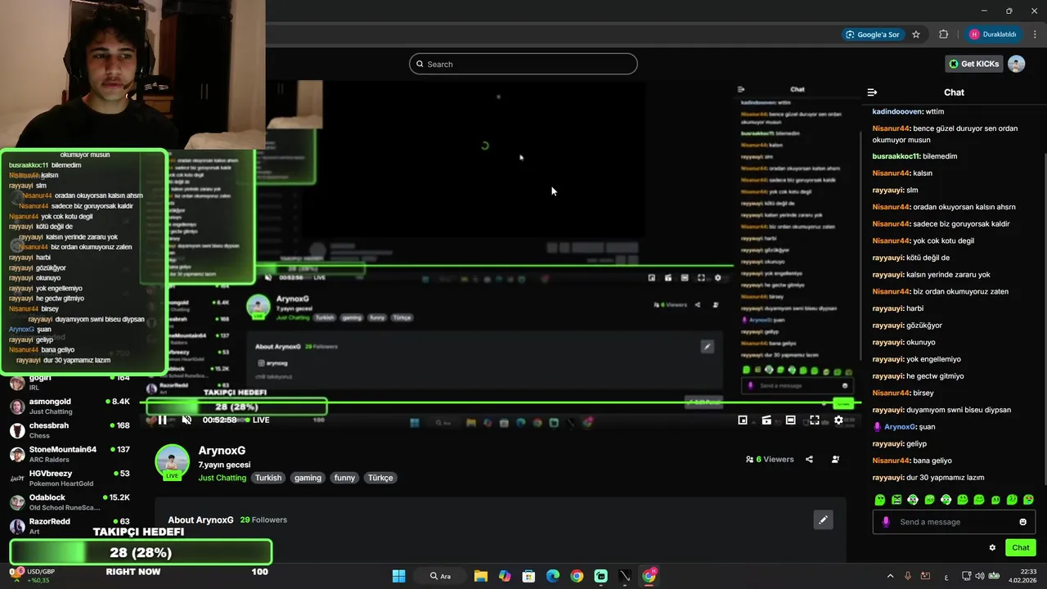Click ArynoxG username in chat message
This screenshot has height=589, width=1047.
coord(900,426)
